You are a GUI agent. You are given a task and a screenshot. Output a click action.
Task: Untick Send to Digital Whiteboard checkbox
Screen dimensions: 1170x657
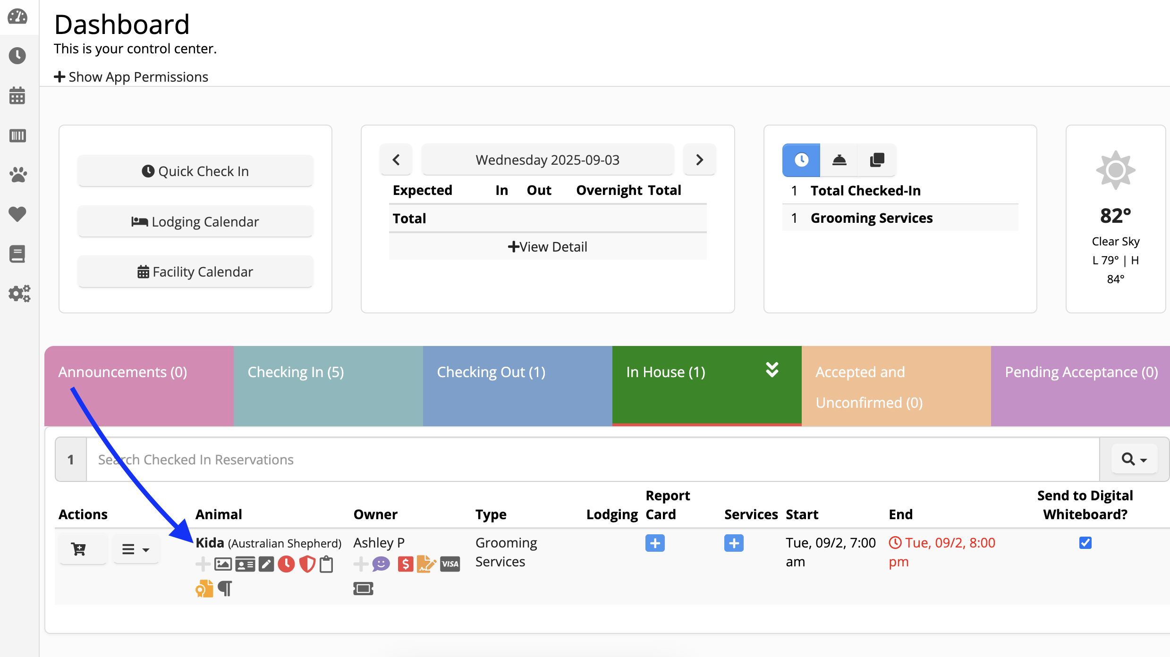(x=1085, y=543)
